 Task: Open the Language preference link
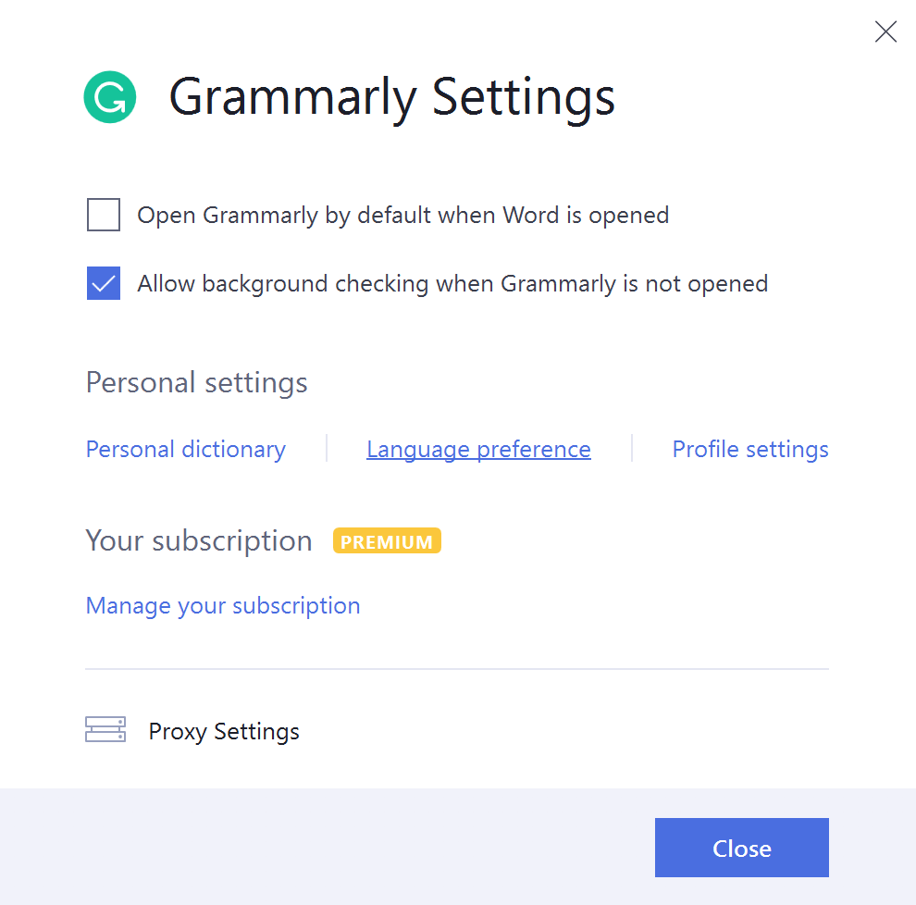tap(478, 450)
